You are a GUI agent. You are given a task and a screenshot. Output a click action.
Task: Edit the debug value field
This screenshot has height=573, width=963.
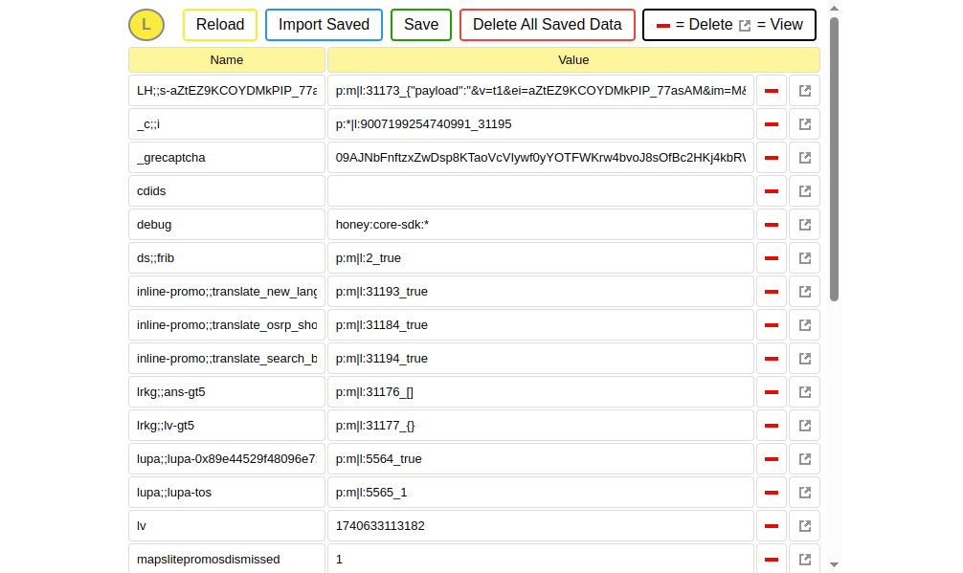pyautogui.click(x=540, y=225)
